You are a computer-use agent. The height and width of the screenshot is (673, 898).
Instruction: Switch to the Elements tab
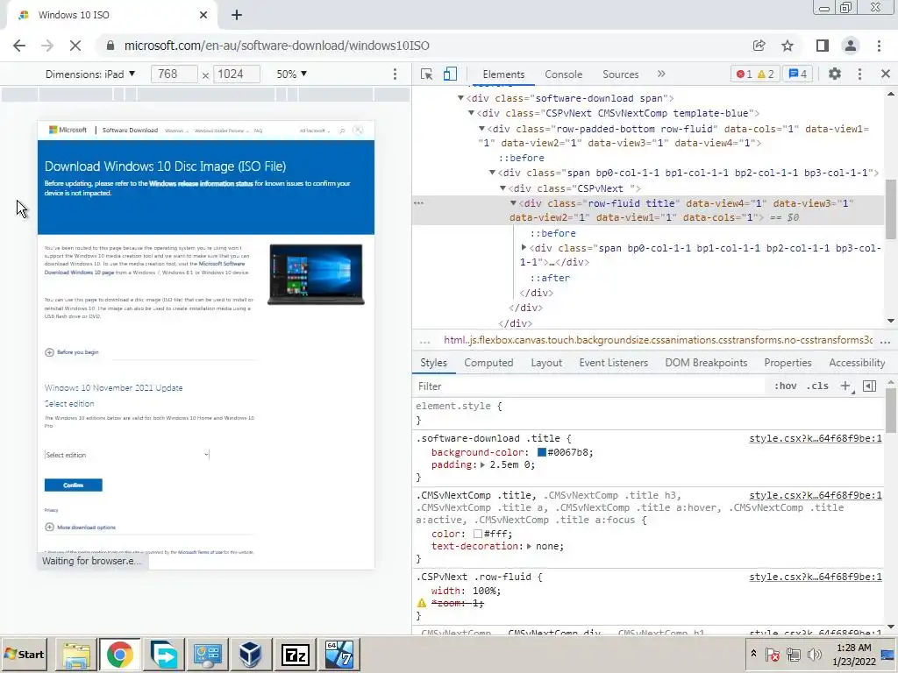click(x=503, y=74)
